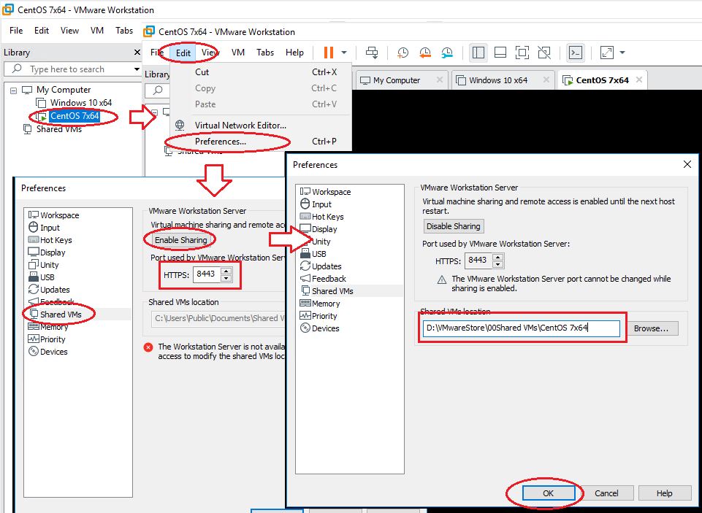Click the Unity mode toolbar icon
Viewport: 702px width, 513px height.
click(544, 53)
